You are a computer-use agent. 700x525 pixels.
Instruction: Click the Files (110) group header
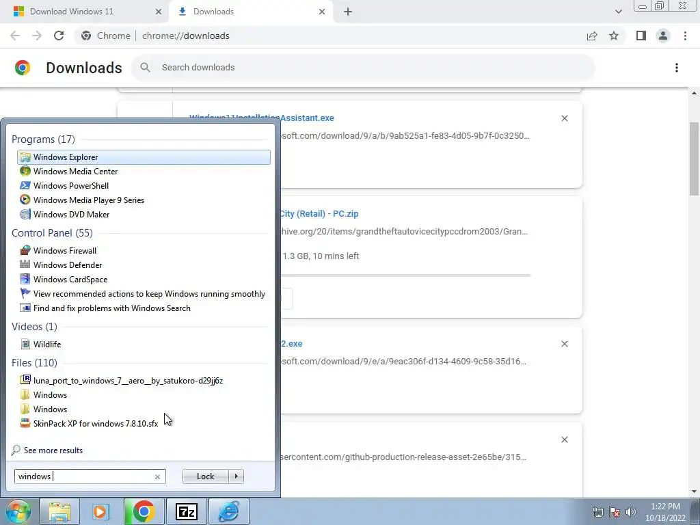(34, 363)
